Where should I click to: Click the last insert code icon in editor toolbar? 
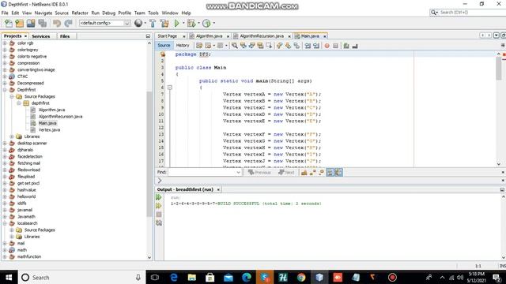355,46
